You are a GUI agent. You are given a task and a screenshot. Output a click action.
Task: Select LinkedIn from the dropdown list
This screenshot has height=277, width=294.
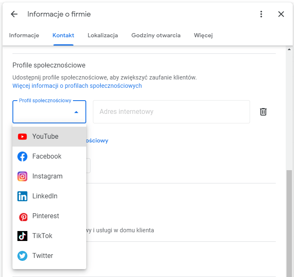[x=49, y=196]
